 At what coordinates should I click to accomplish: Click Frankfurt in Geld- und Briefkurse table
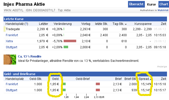coord(12,84)
